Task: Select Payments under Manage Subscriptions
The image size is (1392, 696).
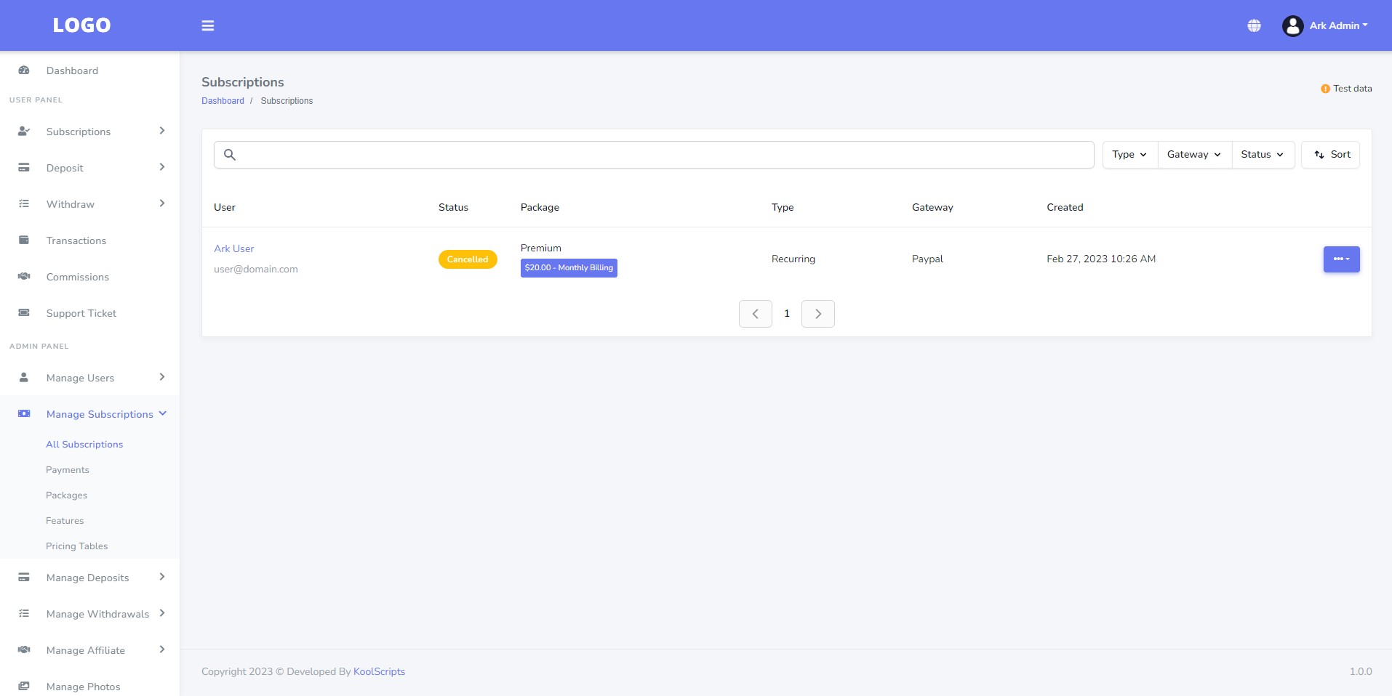Action: coord(68,469)
